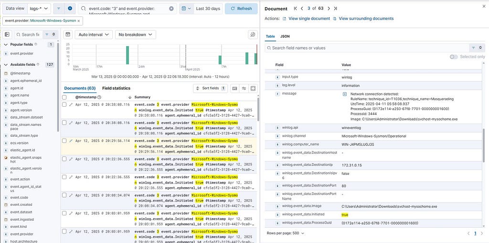Open the Auto interval dropdown

(x=94, y=34)
